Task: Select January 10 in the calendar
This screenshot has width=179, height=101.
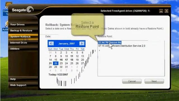Action: click(x=67, y=56)
